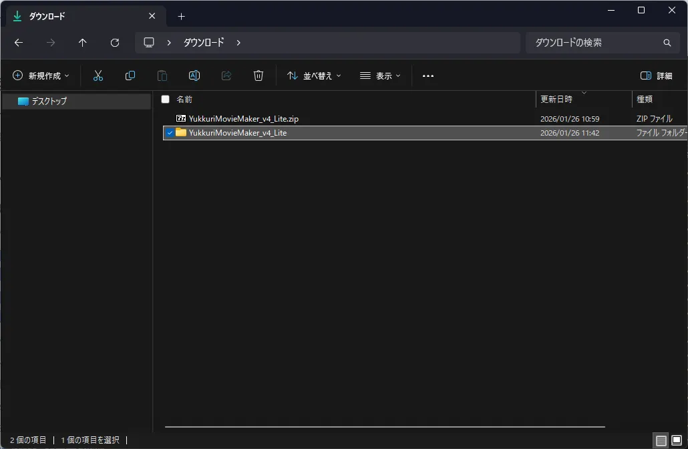Viewport: 688px width, 449px height.
Task: Expand chevron before ダウンロード in address bar
Action: [169, 43]
